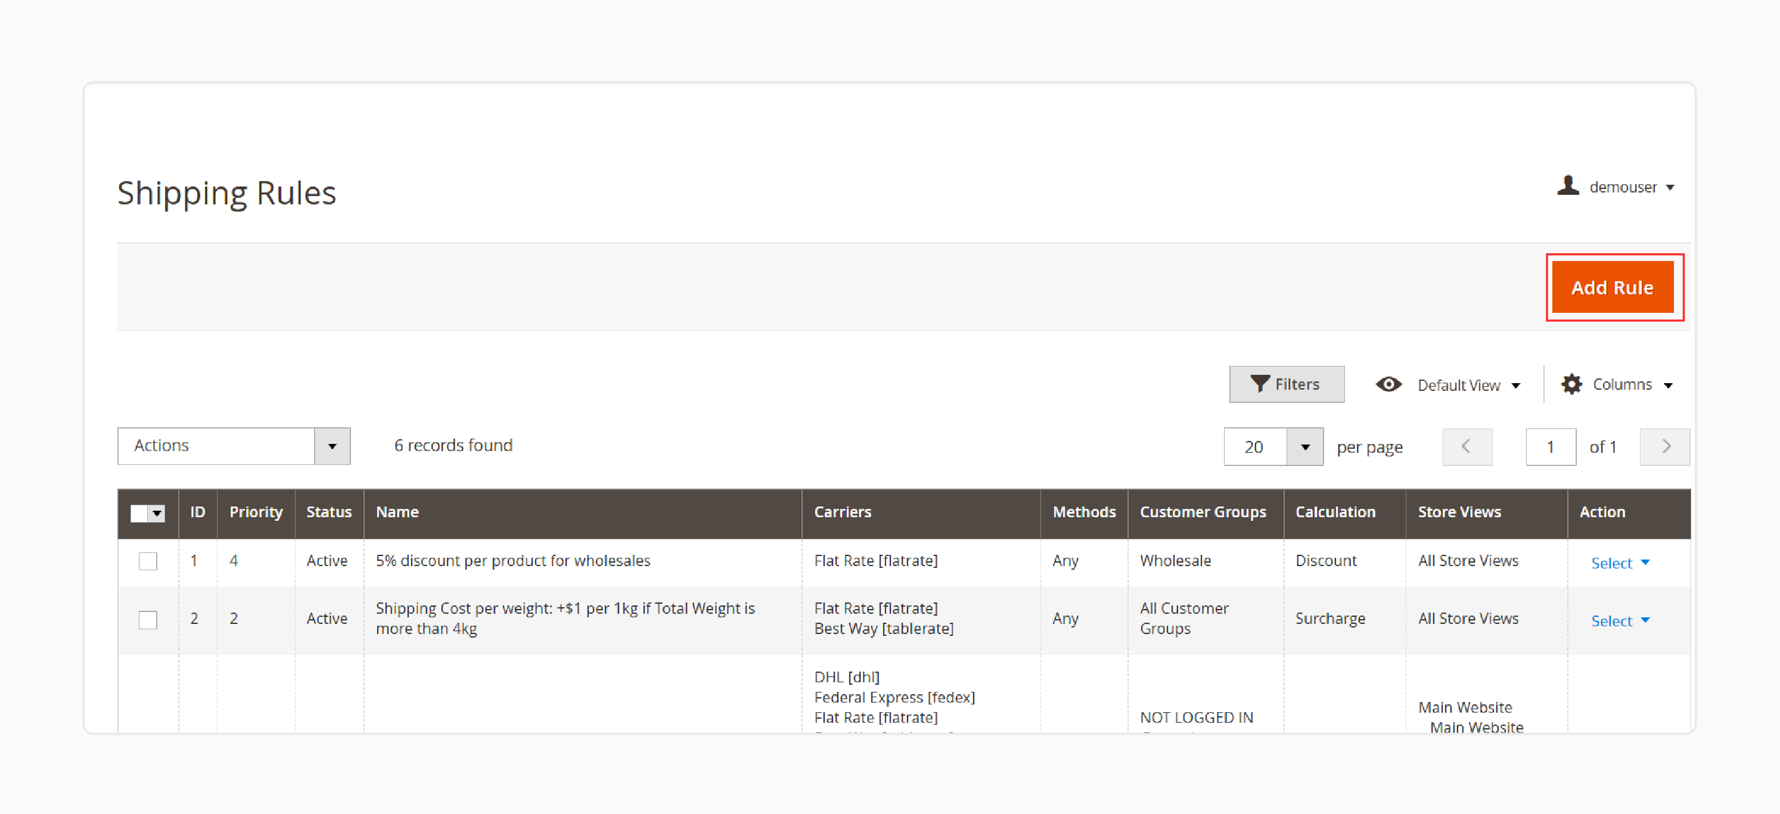1780x814 pixels.
Task: Click the 20 per page input field
Action: pos(1255,447)
